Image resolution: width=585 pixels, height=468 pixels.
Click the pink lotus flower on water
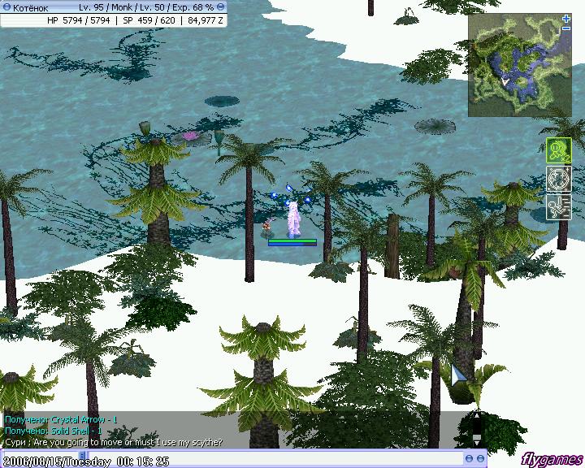click(190, 136)
